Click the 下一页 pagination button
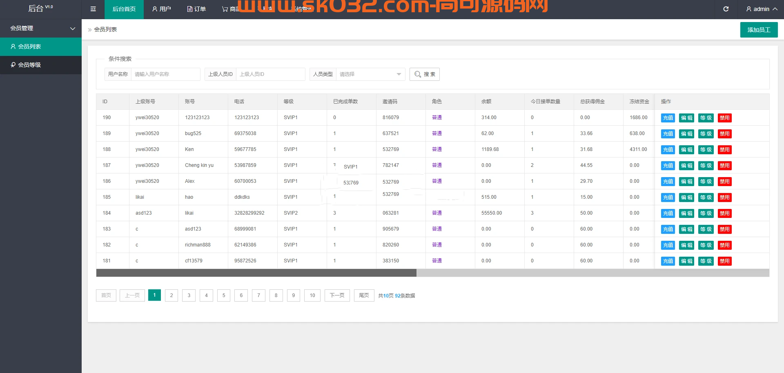This screenshot has width=784, height=373. tap(337, 295)
